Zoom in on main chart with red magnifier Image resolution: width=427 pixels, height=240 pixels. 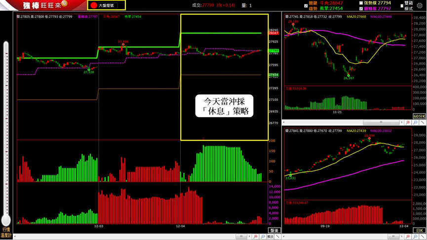[x=255, y=237]
